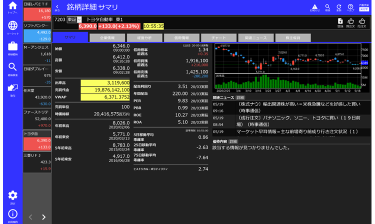Select ソフトバンク watchlist card
Screen dimensions: 375x224
(x=37, y=32)
